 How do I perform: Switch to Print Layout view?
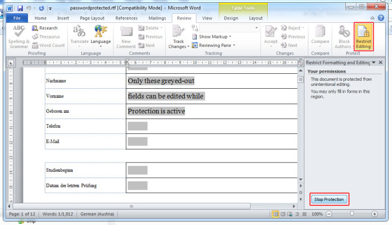[x=275, y=214]
